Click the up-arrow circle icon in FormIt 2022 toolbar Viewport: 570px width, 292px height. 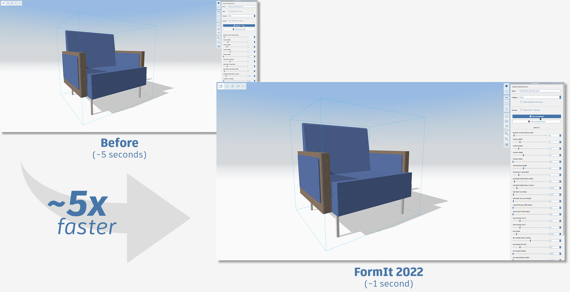point(232,86)
